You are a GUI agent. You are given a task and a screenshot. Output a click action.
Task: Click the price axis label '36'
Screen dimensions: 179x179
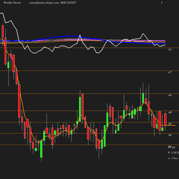[x=170, y=135]
